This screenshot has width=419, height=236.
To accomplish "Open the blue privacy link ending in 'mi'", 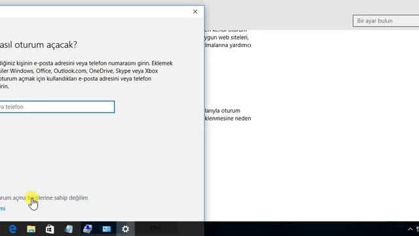I will pos(3,208).
